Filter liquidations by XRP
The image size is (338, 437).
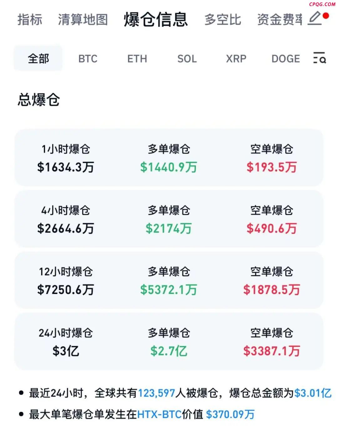point(236,59)
